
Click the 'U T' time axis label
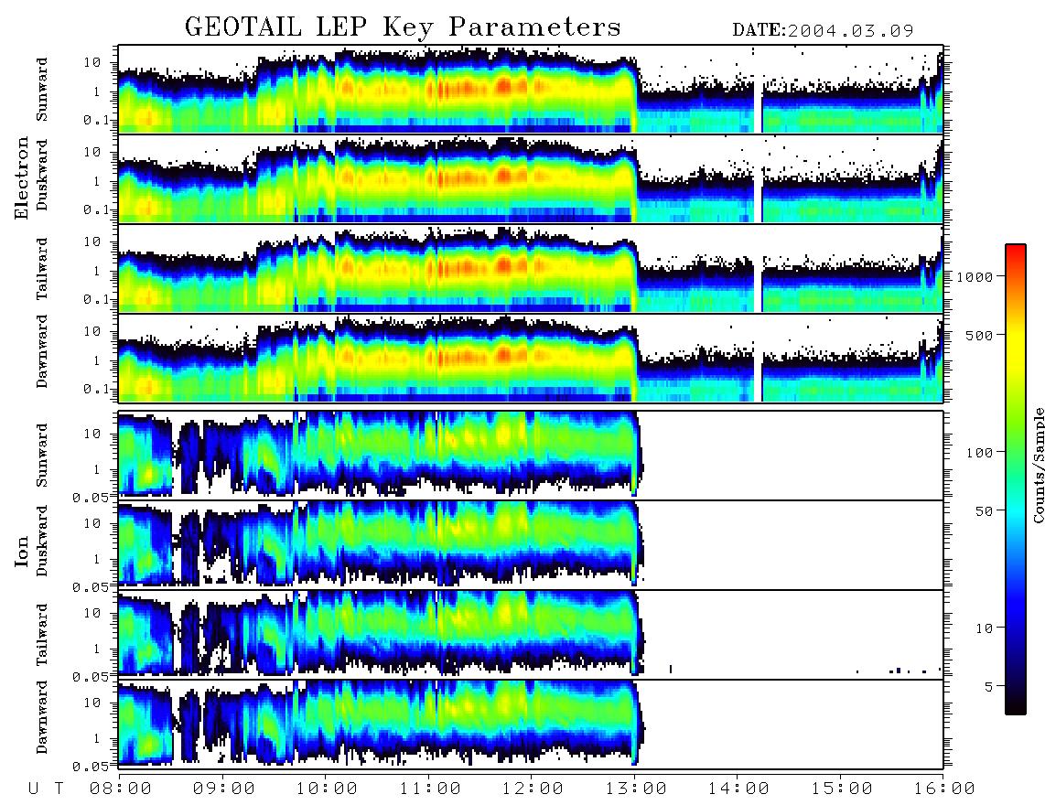[x=46, y=789]
